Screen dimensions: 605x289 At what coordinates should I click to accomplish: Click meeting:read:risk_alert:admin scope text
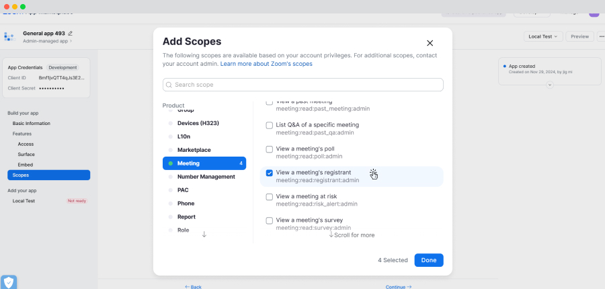pos(317,204)
